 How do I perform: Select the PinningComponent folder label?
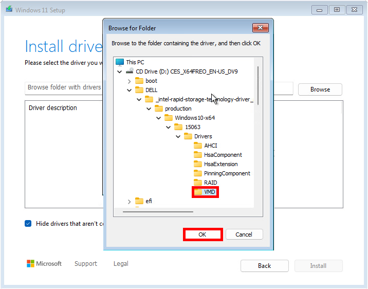pyautogui.click(x=227, y=173)
